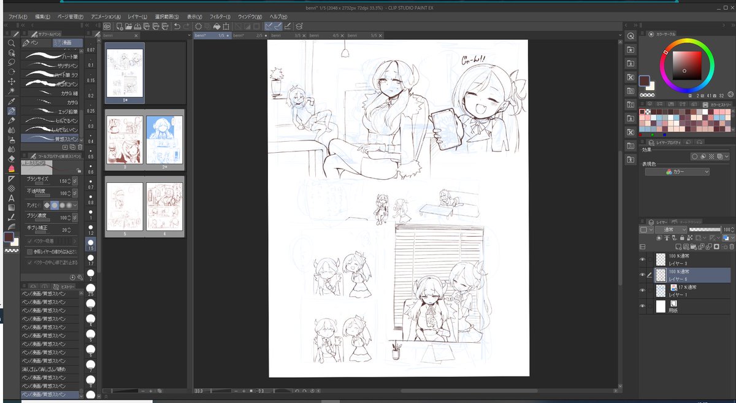The width and height of the screenshot is (736, 403).
Task: Select the Auto select magic wand tool
Action: (x=11, y=91)
